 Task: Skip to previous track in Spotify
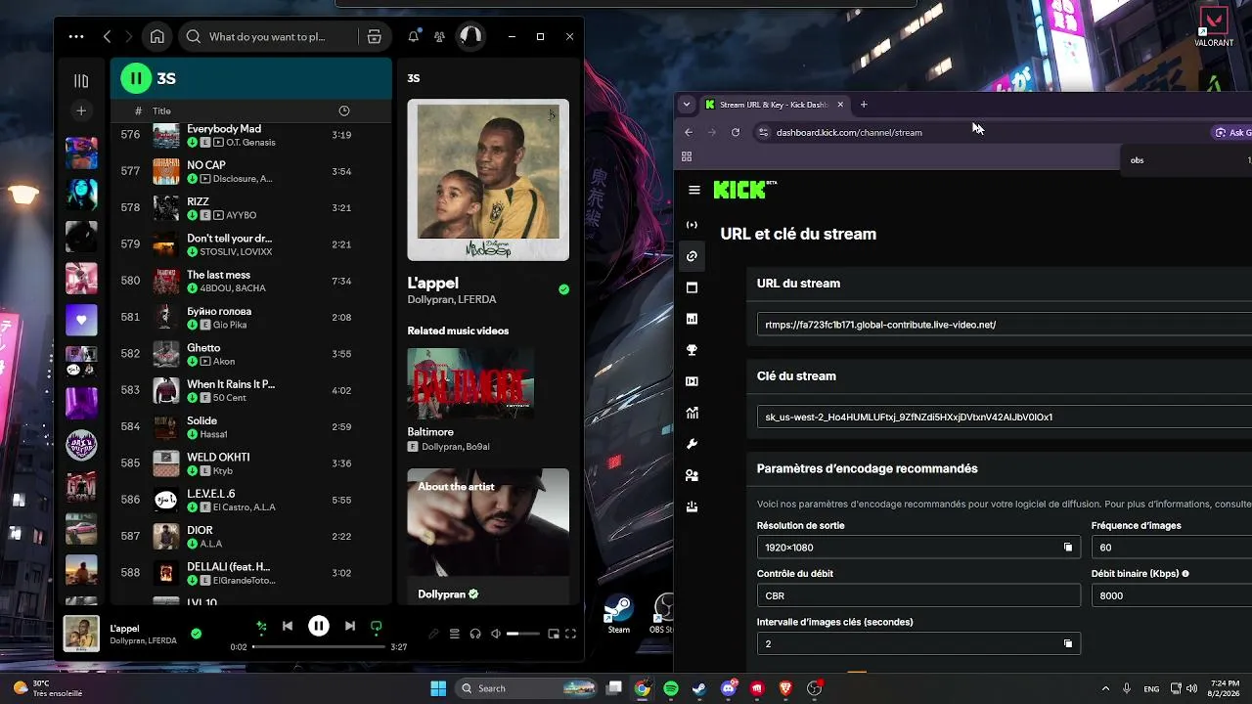tap(288, 627)
